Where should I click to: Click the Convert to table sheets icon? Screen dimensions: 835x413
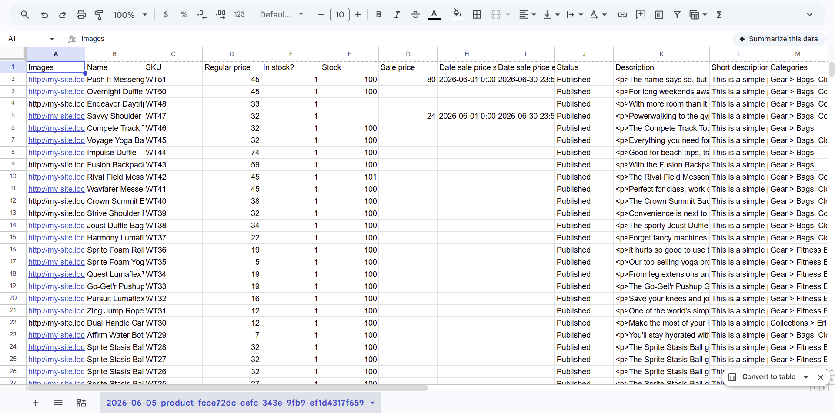(x=81, y=403)
